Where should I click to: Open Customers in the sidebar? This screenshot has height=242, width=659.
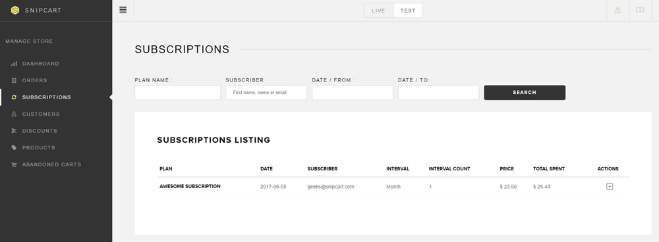coord(41,114)
